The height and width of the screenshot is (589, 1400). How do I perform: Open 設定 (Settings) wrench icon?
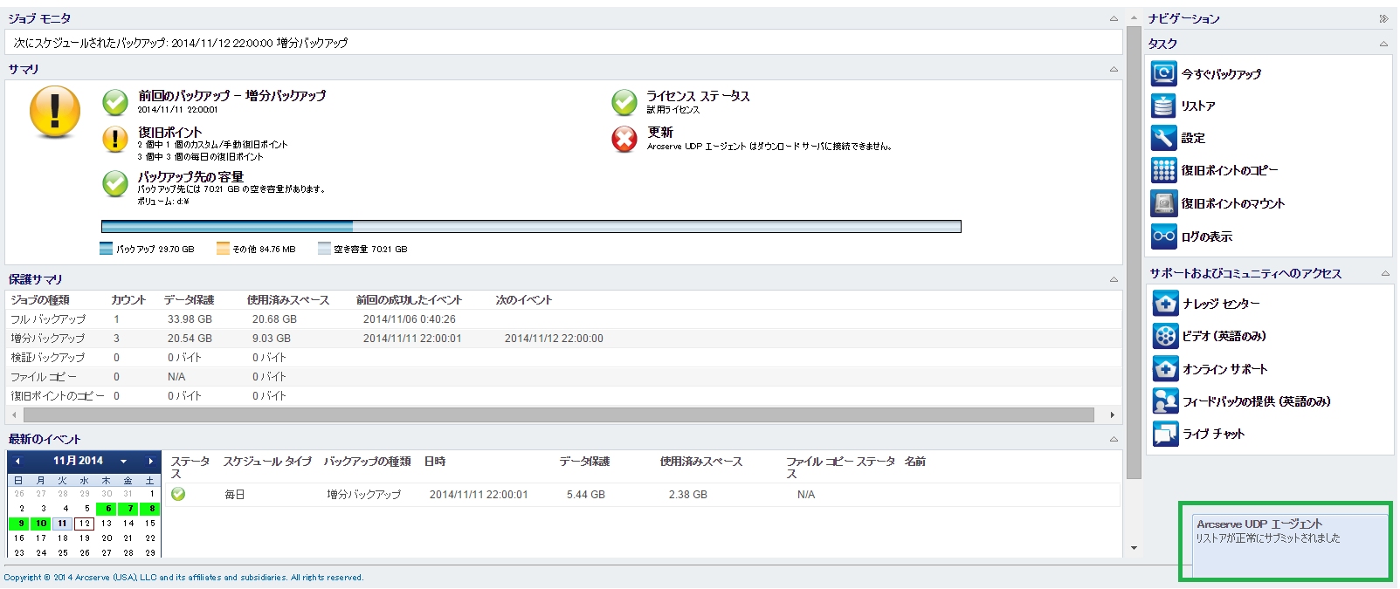[x=1163, y=138]
